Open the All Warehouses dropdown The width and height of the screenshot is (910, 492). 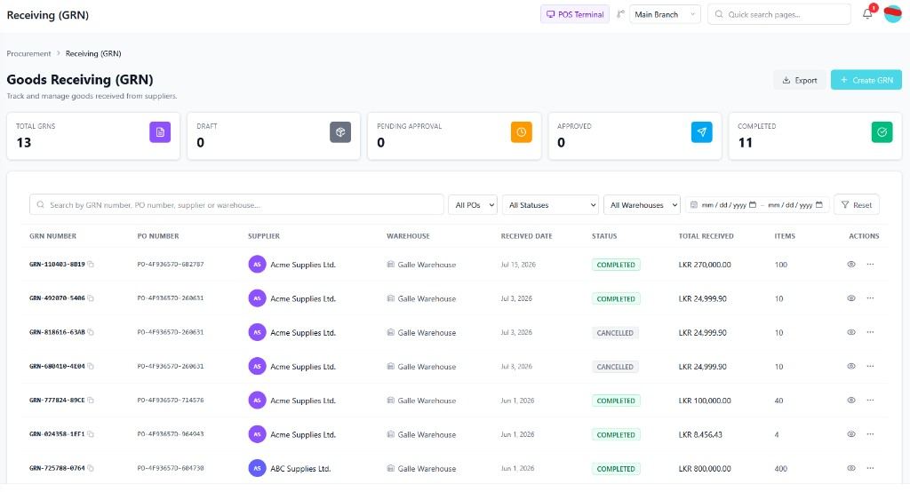[642, 205]
